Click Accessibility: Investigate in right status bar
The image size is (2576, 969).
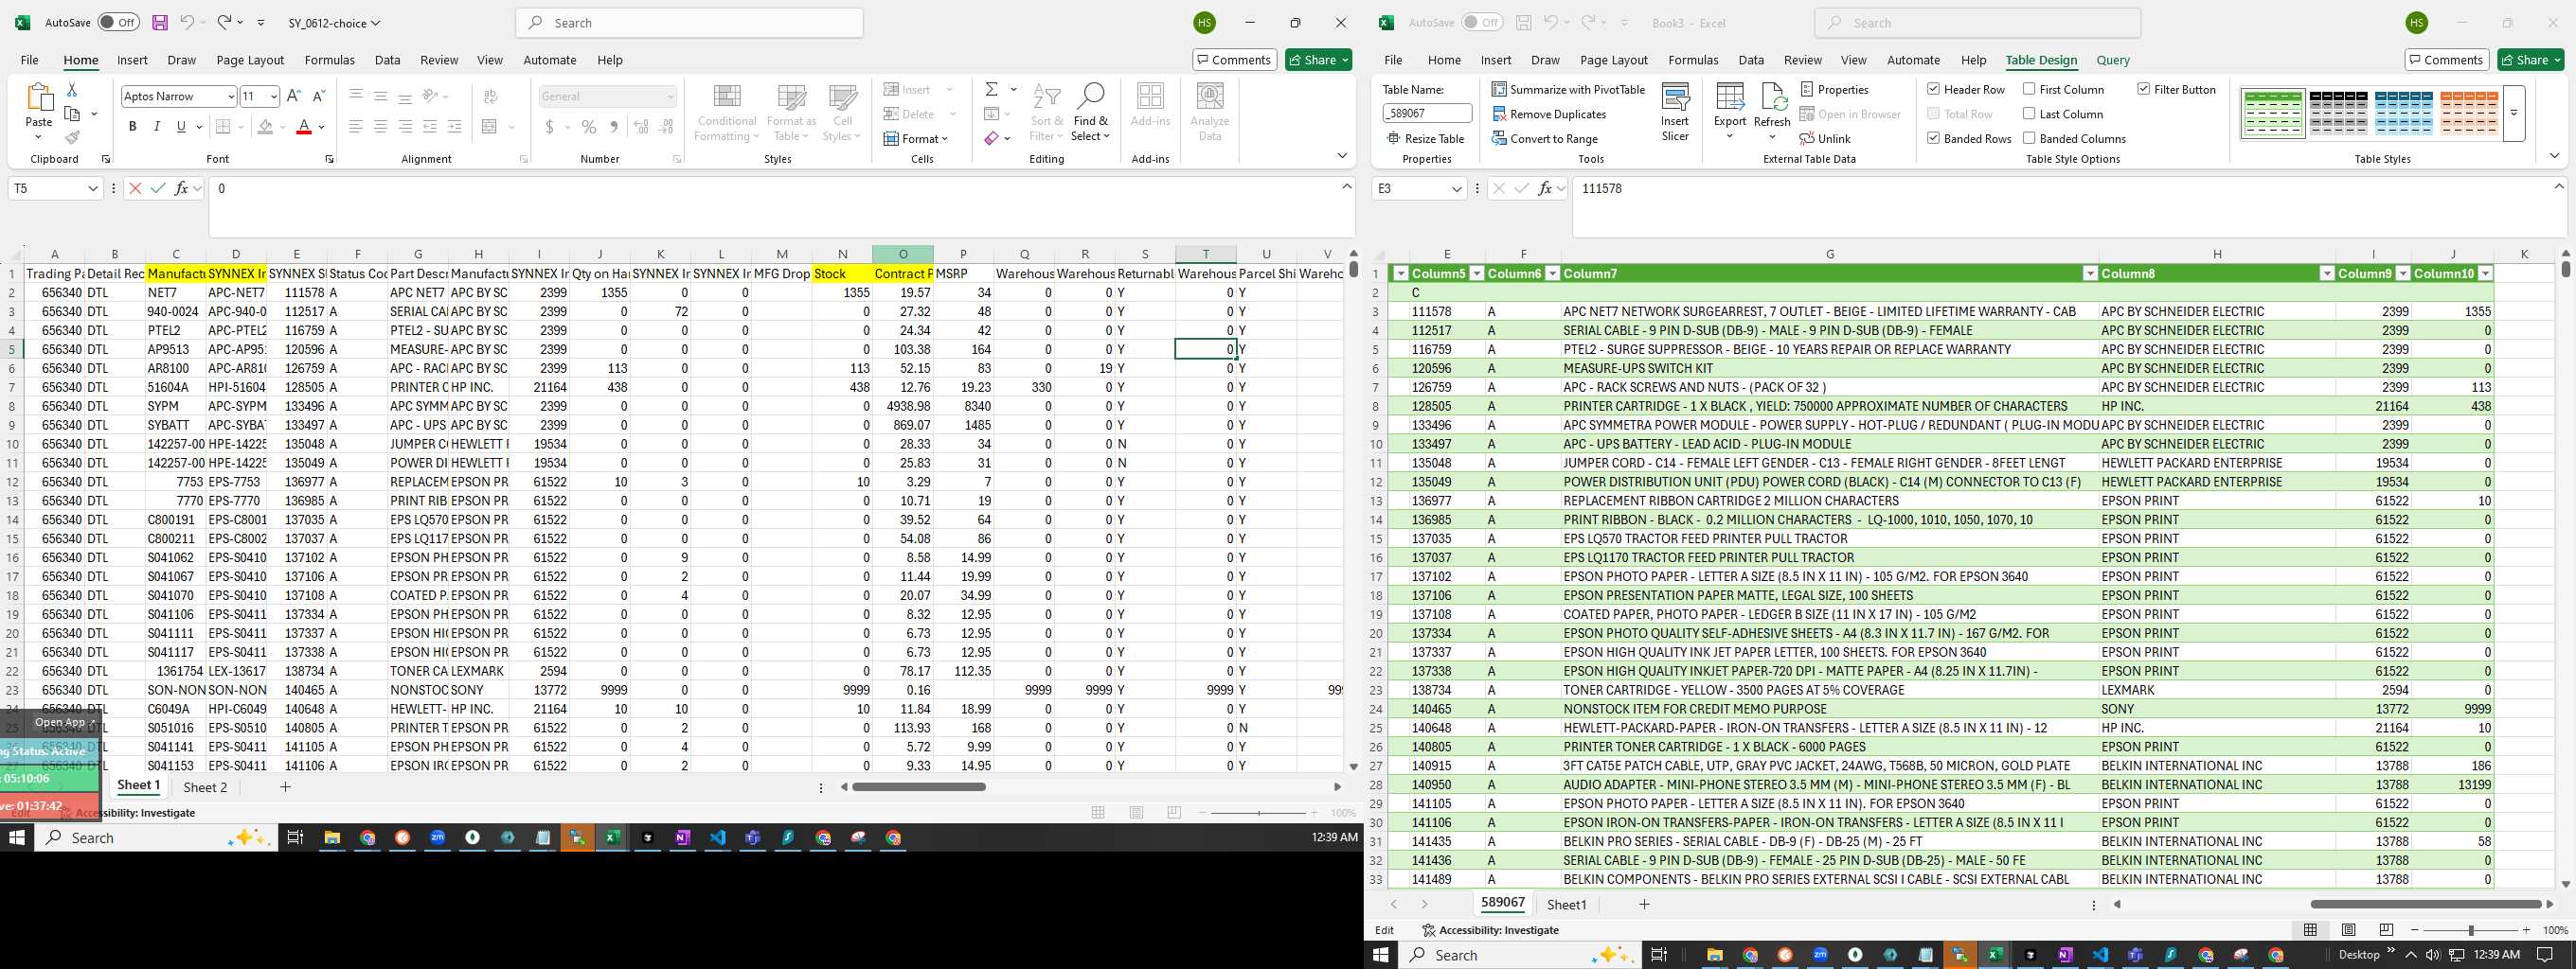[1489, 930]
